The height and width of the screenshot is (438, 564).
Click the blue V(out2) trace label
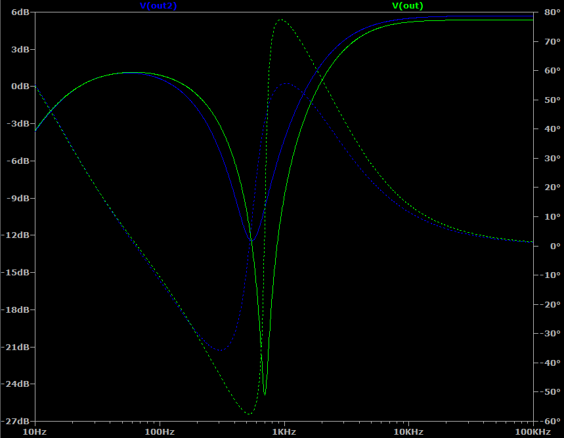[x=158, y=6]
